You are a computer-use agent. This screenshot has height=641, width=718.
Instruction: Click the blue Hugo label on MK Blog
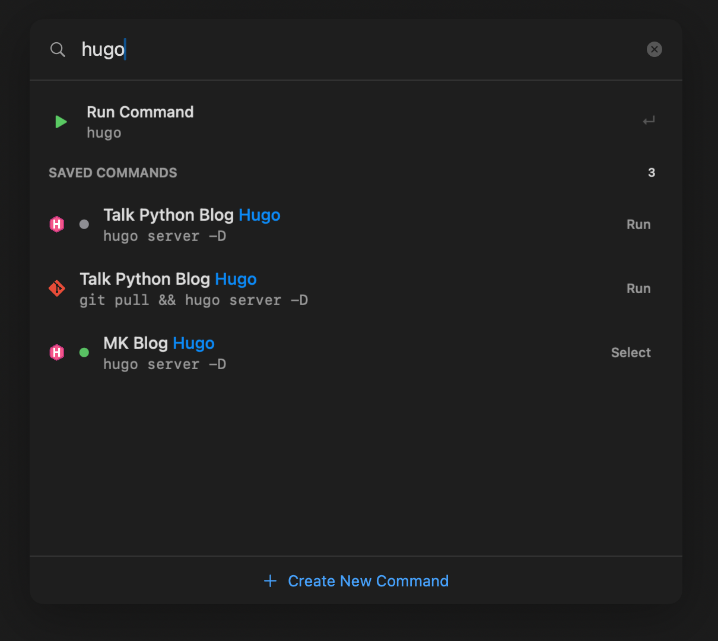click(193, 343)
